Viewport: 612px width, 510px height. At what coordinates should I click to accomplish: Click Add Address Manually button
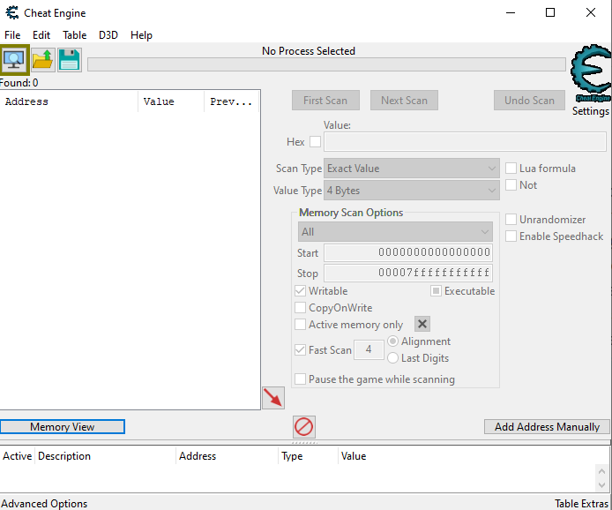547,427
